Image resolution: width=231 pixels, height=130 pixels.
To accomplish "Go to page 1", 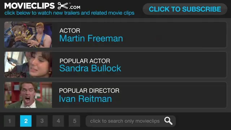I will point(10,121).
